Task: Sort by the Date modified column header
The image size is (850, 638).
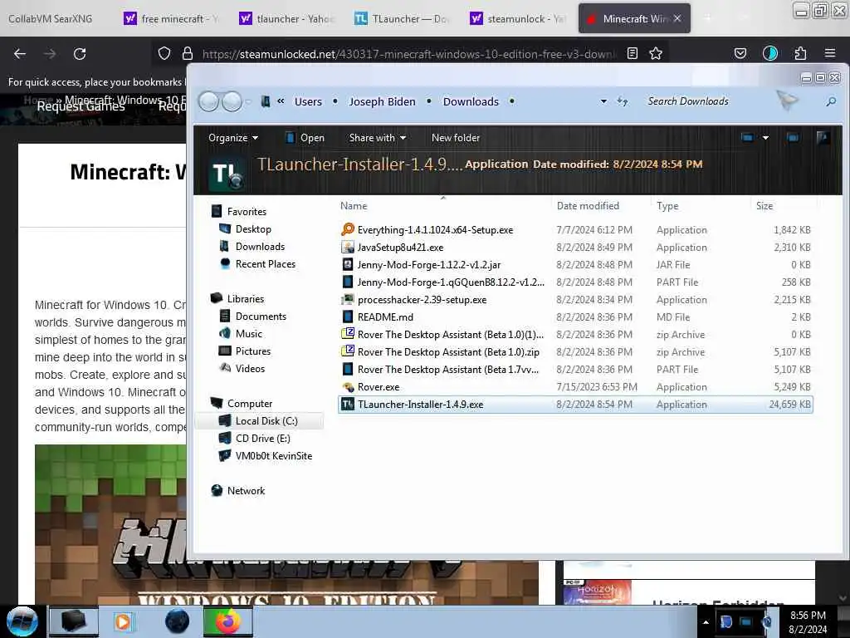Action: pos(588,206)
